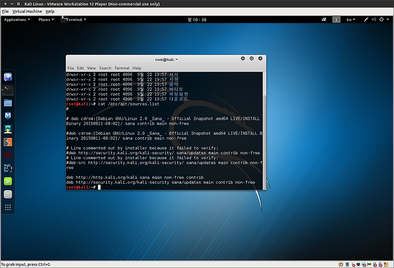Click the screen recorder camera icon in top panel
Image resolution: width=394 pixels, height=268 pixels.
[x=324, y=19]
